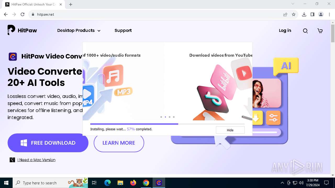Show hidden system tray icons
The image size is (335, 188).
[282, 183]
